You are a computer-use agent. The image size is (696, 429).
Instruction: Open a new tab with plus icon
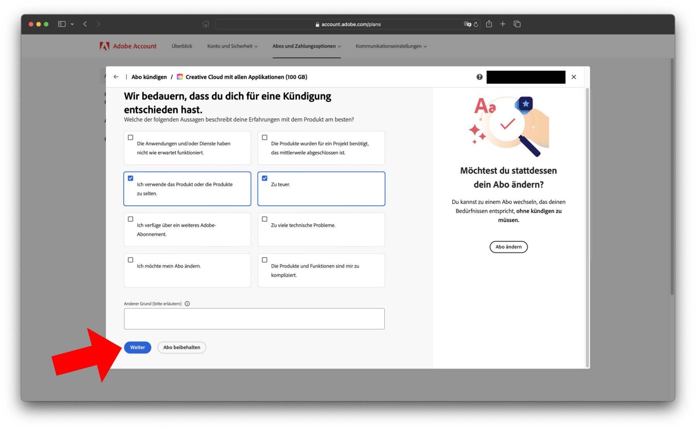[503, 24]
